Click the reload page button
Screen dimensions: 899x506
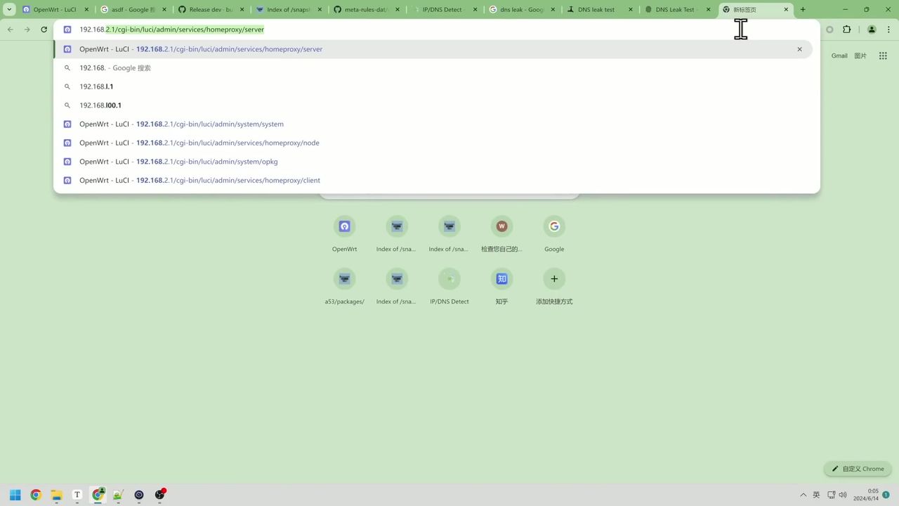[x=44, y=30]
